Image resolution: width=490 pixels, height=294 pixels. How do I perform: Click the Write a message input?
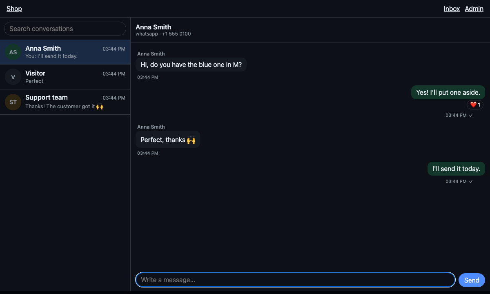click(x=295, y=280)
